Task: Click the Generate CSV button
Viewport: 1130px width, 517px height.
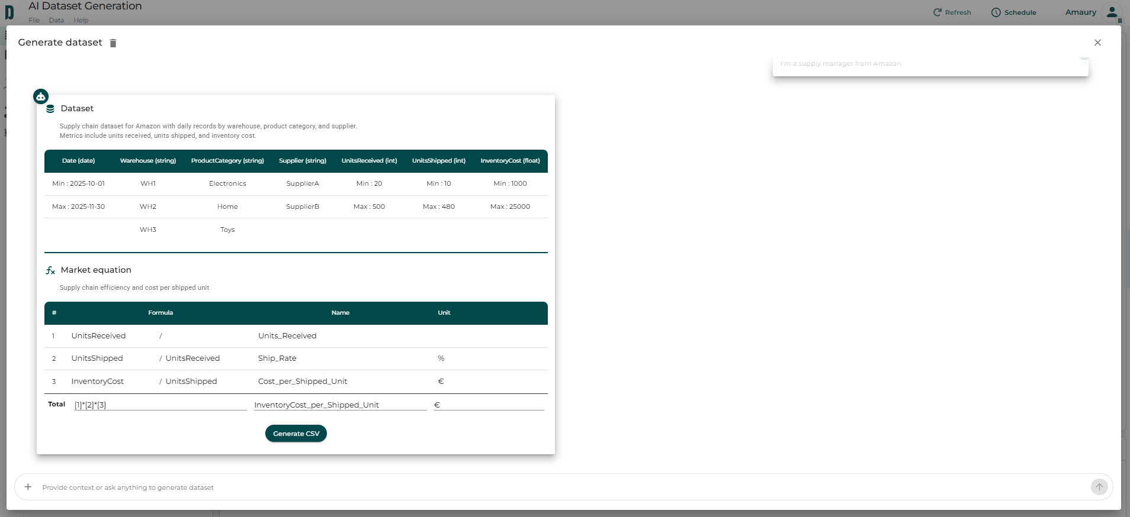Action: tap(296, 434)
